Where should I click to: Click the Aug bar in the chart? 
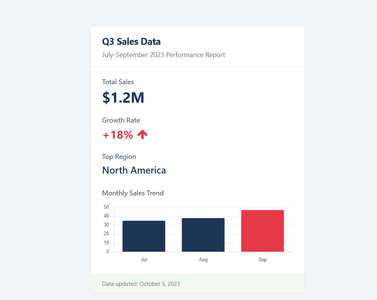203,235
